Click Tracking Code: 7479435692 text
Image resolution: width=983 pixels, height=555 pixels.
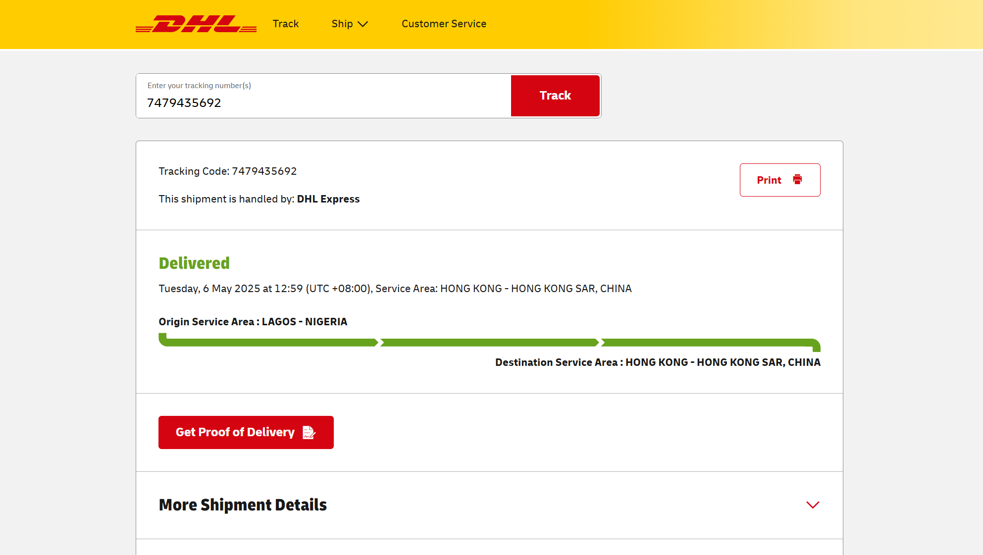pyautogui.click(x=228, y=171)
